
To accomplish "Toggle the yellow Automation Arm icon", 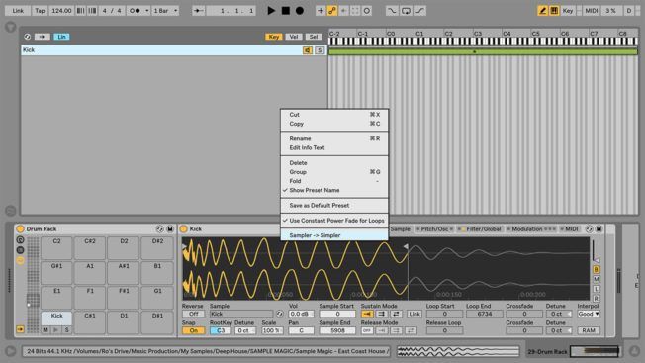I will click(x=332, y=11).
